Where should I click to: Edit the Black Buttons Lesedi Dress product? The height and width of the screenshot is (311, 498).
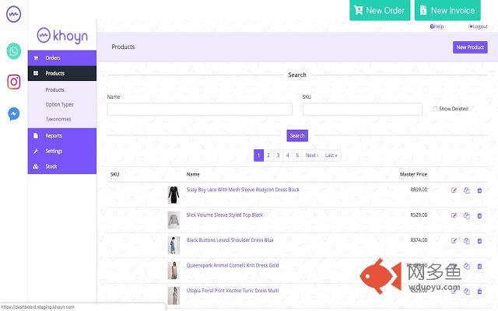click(x=454, y=241)
